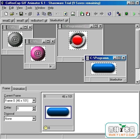The height and width of the screenshot is (139, 140).
Task: Click the green Play animation button
Action: coord(134,14)
